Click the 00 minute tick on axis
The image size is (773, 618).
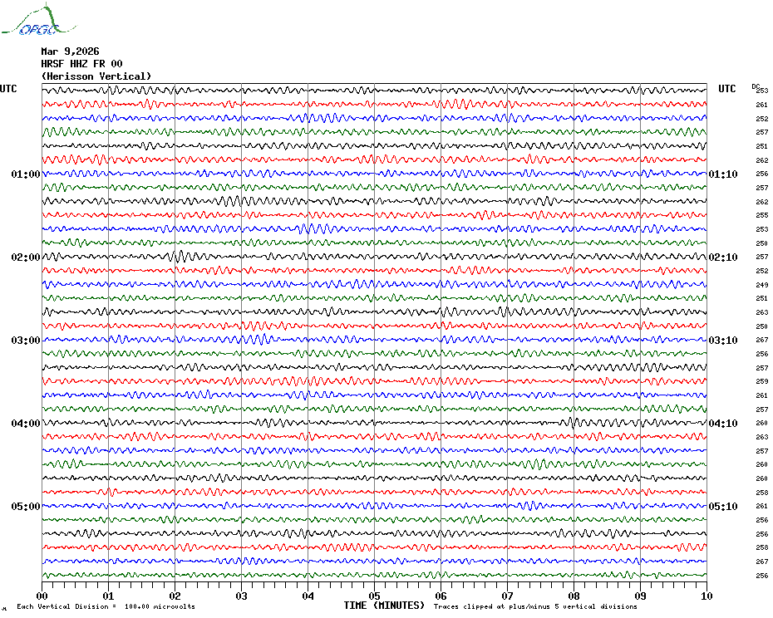click(x=42, y=596)
